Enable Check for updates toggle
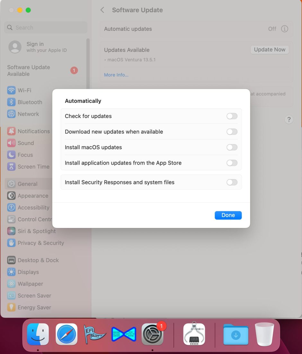Screen dimensions: 302x354 coord(232,116)
